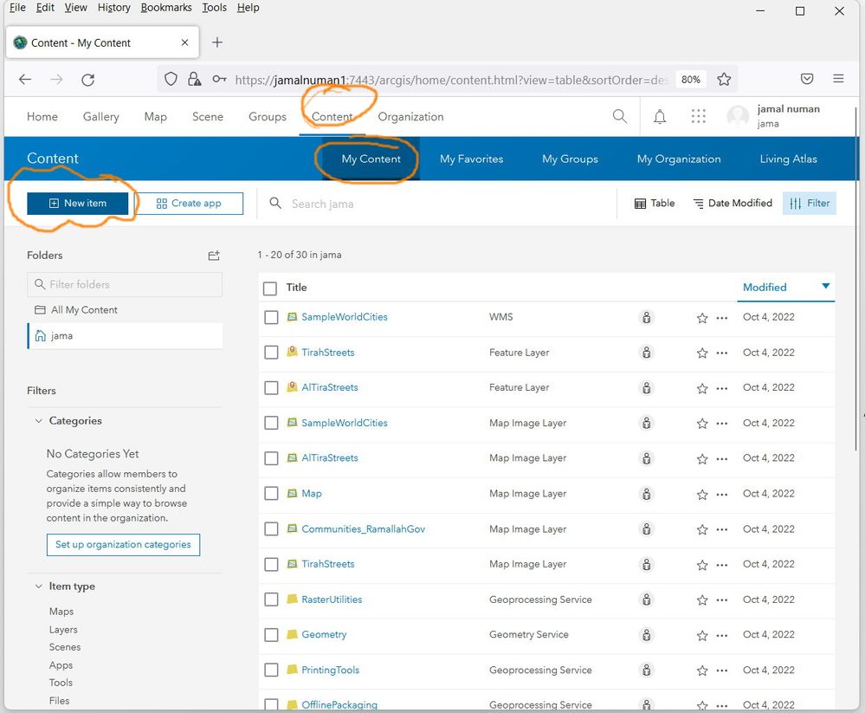This screenshot has width=865, height=713.
Task: Open a new browser tab with plus
Action: click(x=217, y=42)
